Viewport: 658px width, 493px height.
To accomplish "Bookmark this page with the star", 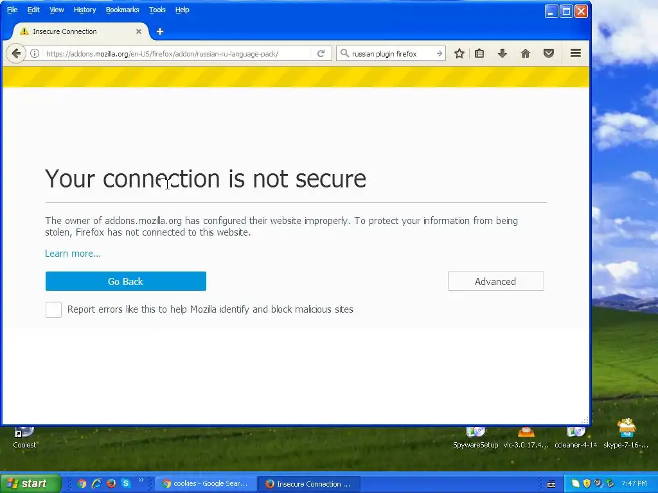I will click(459, 54).
